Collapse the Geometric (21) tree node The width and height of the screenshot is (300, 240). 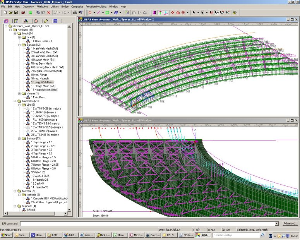point(15,101)
